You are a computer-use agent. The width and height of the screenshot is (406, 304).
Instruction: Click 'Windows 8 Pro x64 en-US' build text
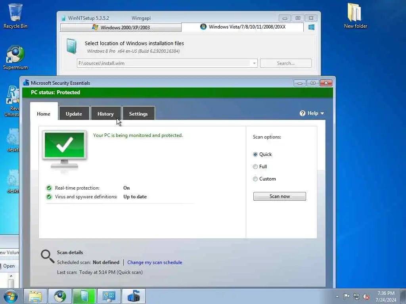(133, 51)
